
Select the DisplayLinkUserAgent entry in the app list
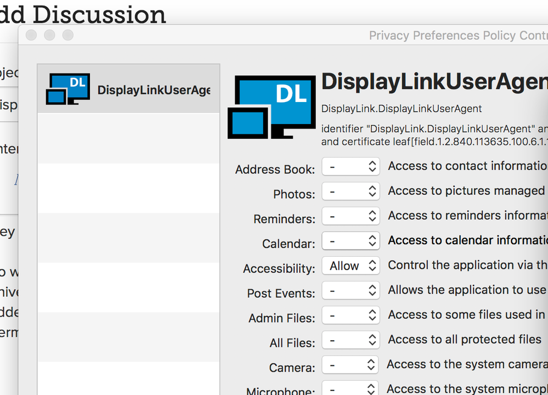click(x=128, y=89)
